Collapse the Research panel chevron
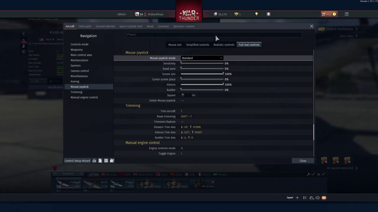Screen dimensions: 378x212 81,174
